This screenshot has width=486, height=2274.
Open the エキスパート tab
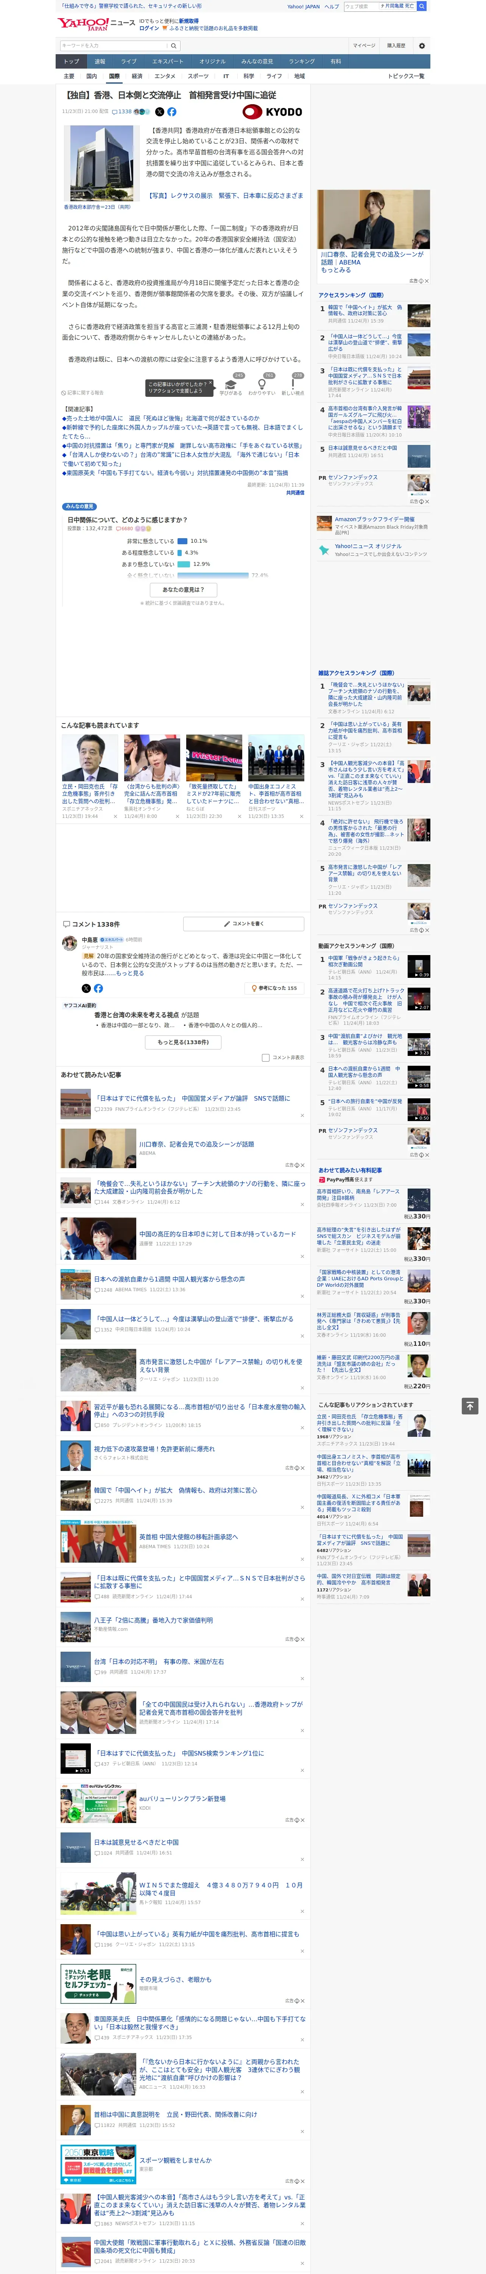[x=168, y=62]
